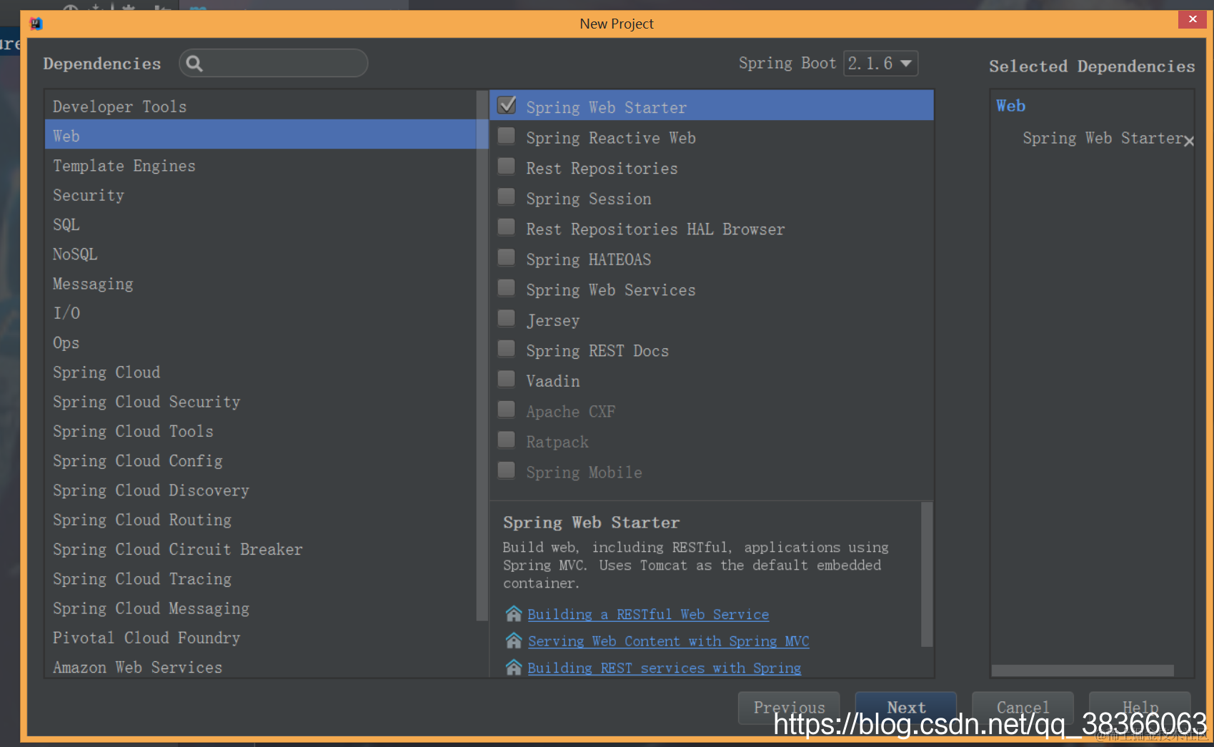Enable the Jersey dependency checkbox
Screen dimensions: 1214x747
pos(507,319)
